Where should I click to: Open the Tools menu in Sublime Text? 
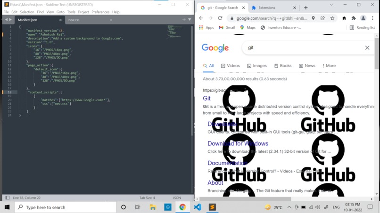[x=71, y=12]
